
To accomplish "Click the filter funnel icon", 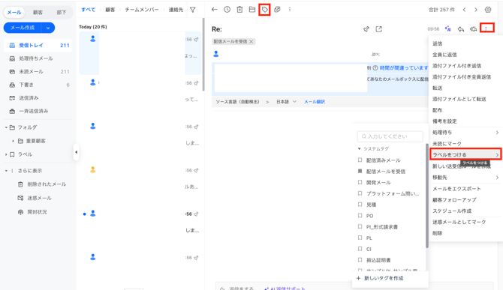I will pyautogui.click(x=193, y=10).
